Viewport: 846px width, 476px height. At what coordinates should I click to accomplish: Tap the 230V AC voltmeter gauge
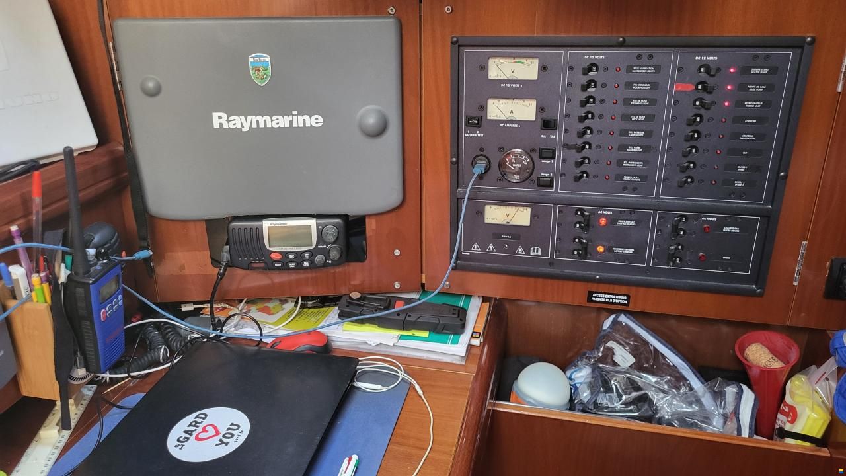point(507,215)
